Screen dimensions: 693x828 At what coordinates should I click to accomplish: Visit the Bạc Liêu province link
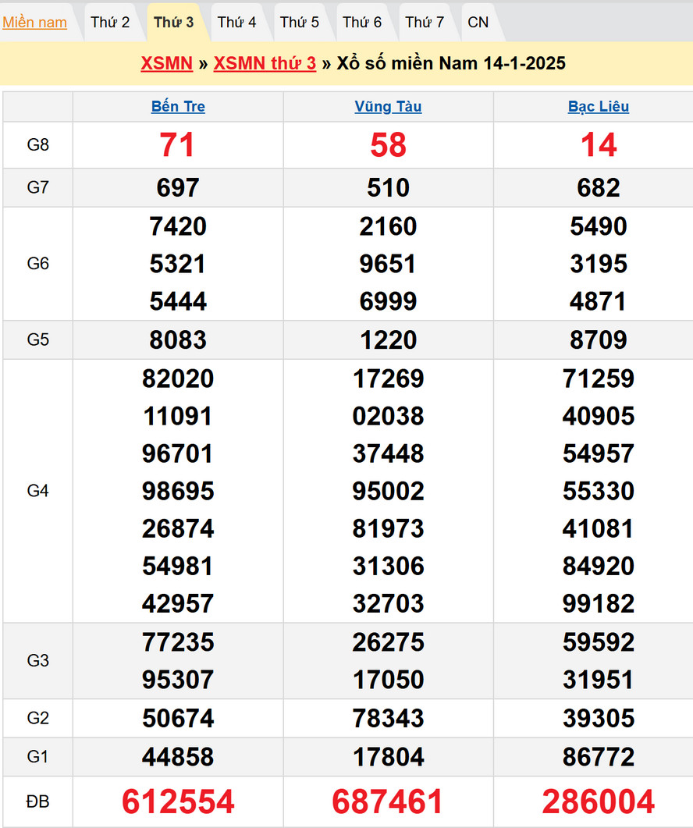[x=599, y=107]
